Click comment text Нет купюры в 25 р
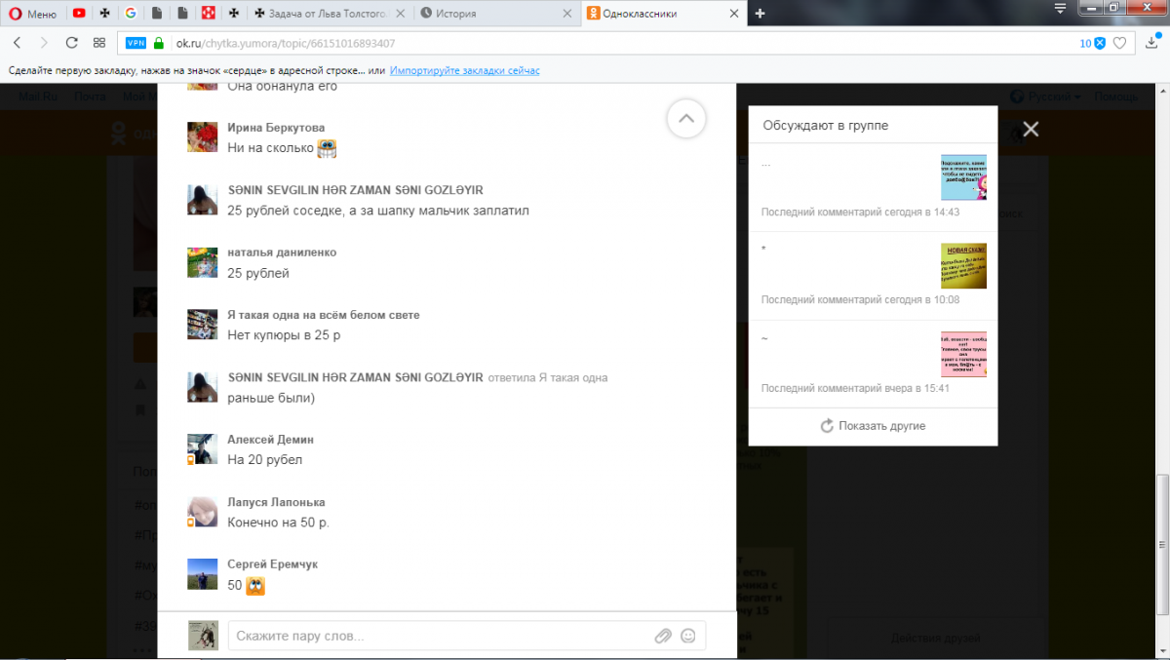This screenshot has height=660, width=1170. tap(284, 335)
